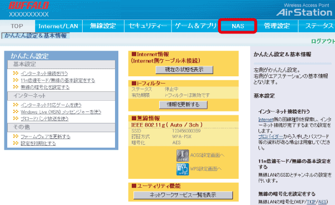Open Windows Live (MSN) メッセンジャーを使う link
Screen dimensions: 335x205
[61, 111]
